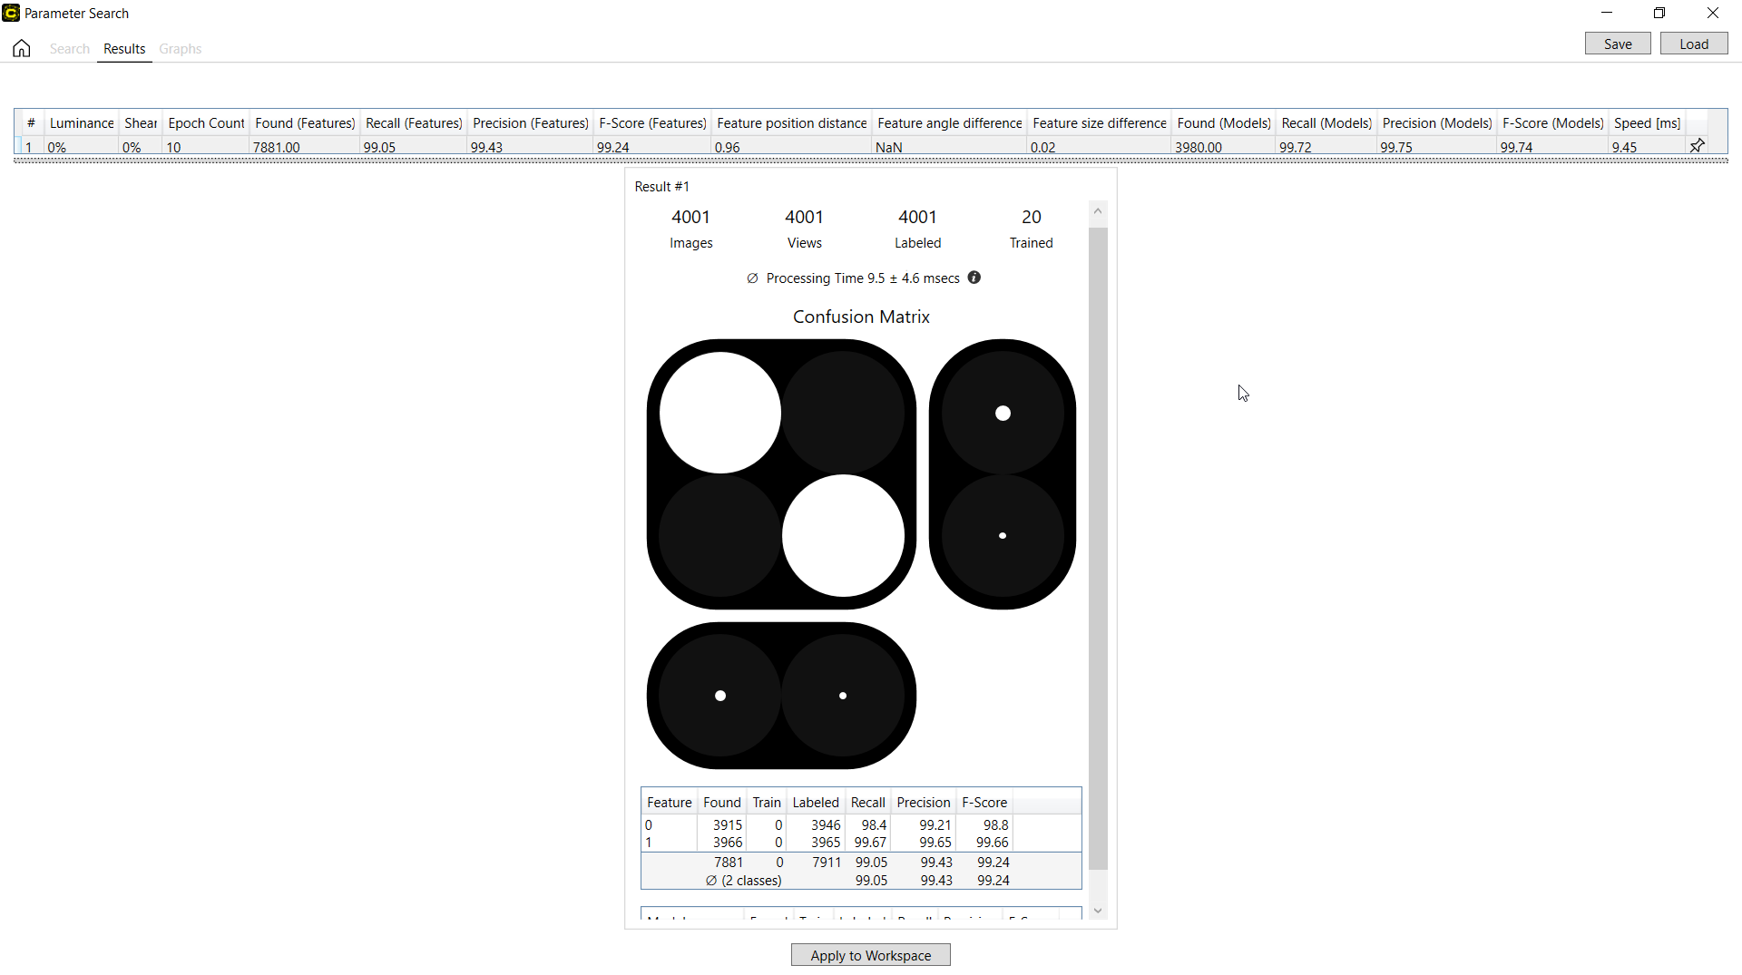Click the Parameter Search app icon
1742x975 pixels.
click(11, 13)
